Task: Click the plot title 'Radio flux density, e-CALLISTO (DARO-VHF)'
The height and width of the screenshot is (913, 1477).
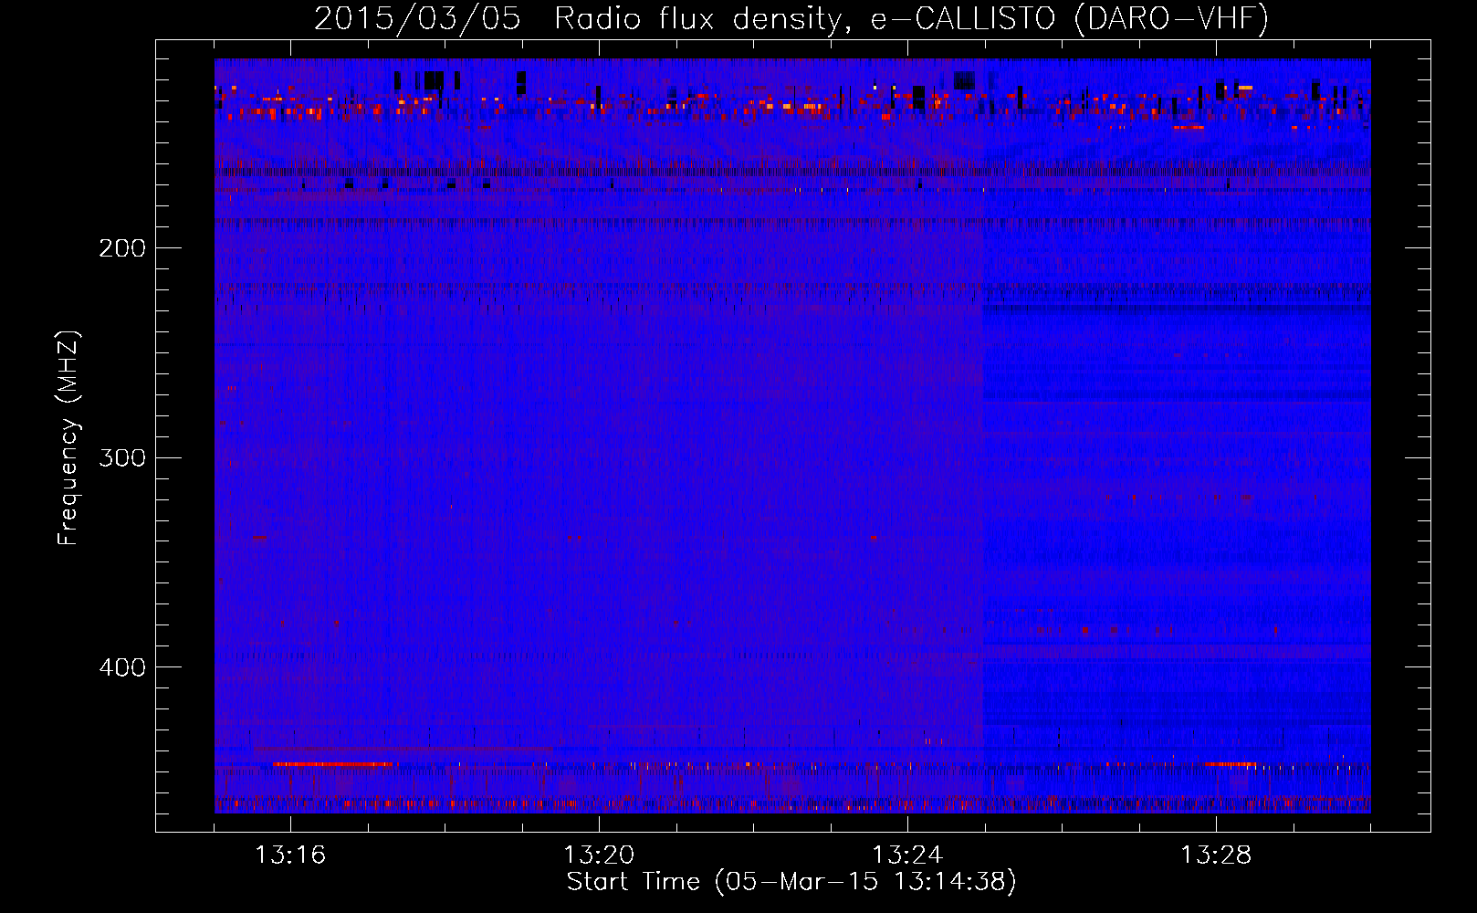Action: (911, 18)
